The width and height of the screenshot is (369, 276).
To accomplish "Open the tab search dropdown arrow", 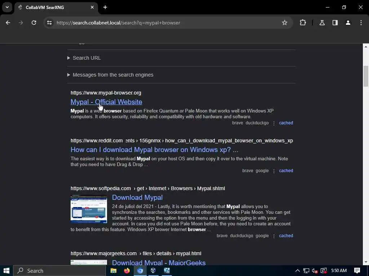I will [7, 7].
